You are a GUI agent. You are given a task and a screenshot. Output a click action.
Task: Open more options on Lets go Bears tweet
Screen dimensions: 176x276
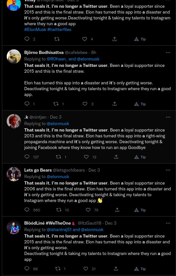168,170
